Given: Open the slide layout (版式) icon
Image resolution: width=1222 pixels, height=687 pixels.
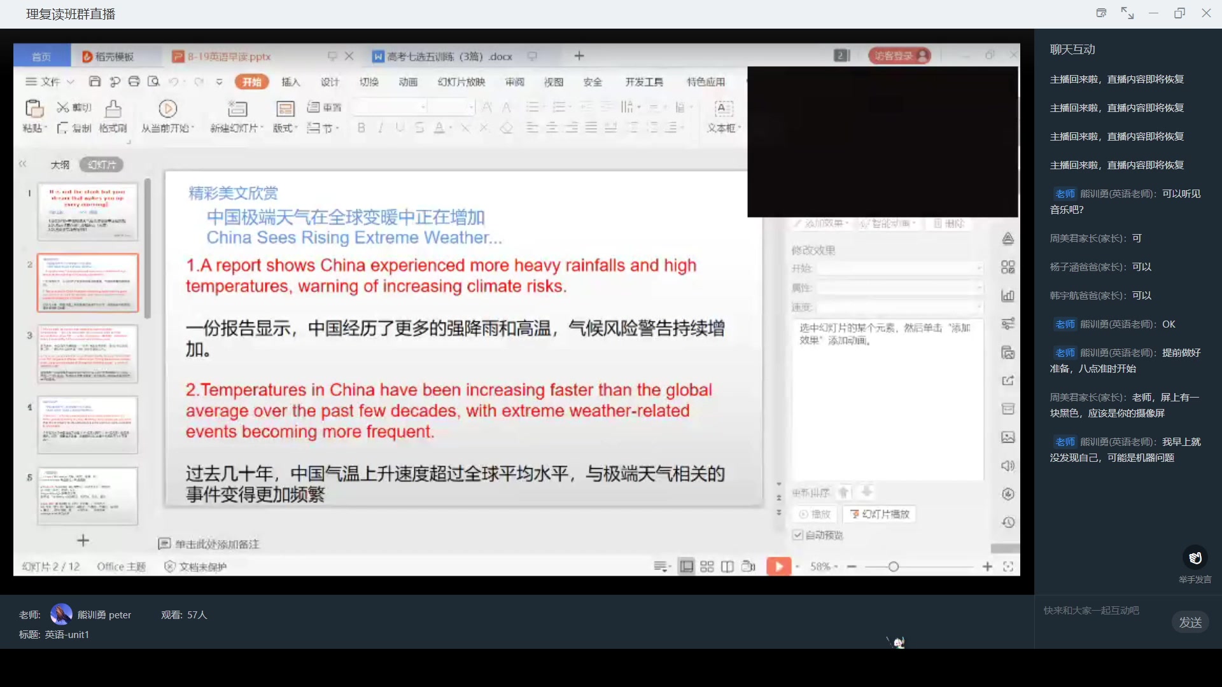Looking at the screenshot, I should [285, 109].
